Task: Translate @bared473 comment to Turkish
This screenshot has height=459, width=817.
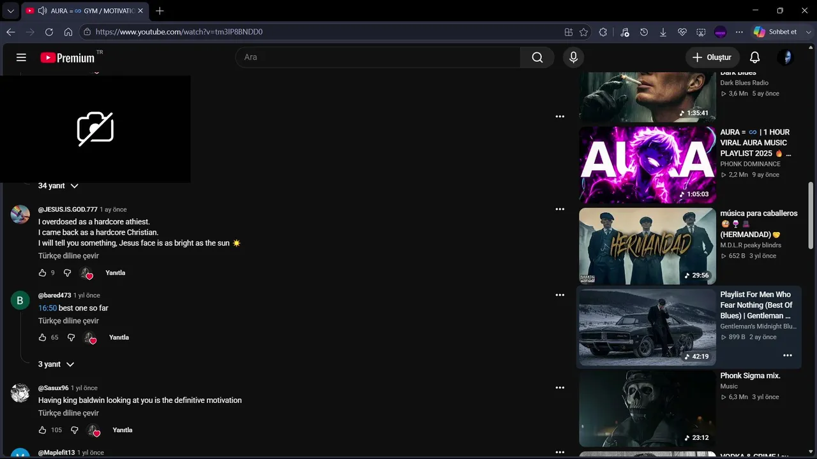Action: [x=68, y=321]
